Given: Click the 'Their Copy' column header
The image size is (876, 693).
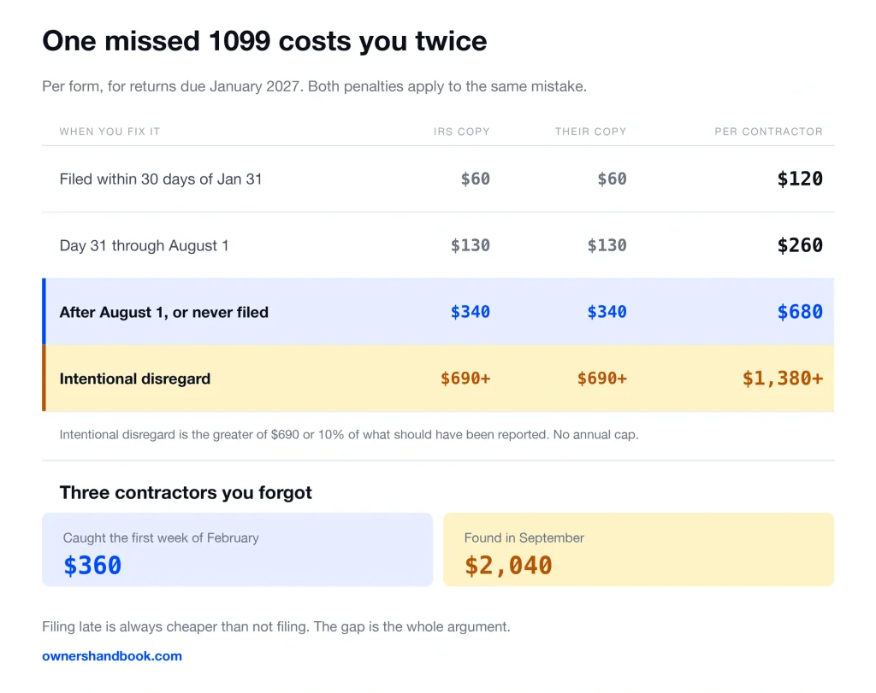Looking at the screenshot, I should pyautogui.click(x=590, y=132).
